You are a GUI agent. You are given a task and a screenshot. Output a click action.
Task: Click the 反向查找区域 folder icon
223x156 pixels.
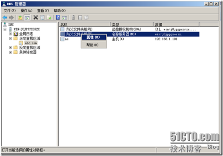click(16, 48)
